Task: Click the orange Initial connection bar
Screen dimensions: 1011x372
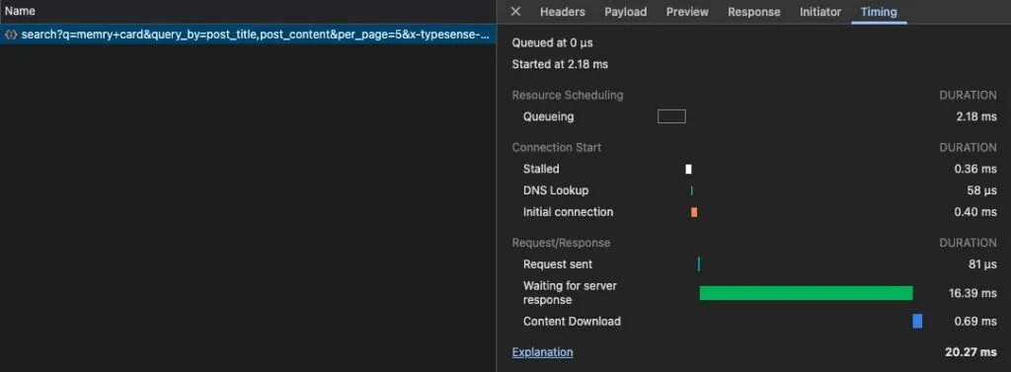Action: pyautogui.click(x=694, y=212)
